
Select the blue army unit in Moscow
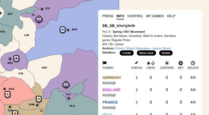coord(63,30)
